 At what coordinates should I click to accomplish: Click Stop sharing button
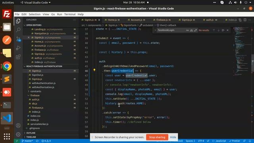(157, 137)
